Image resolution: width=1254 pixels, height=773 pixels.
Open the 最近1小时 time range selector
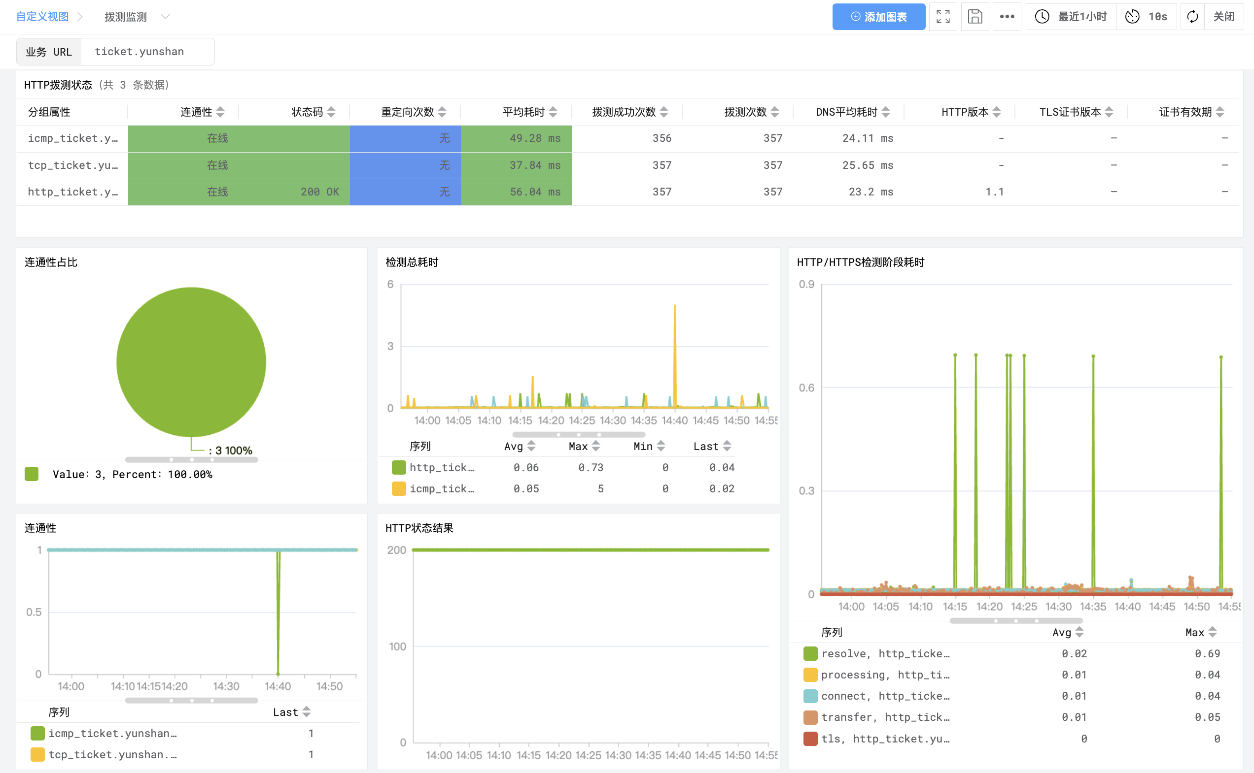[1071, 17]
